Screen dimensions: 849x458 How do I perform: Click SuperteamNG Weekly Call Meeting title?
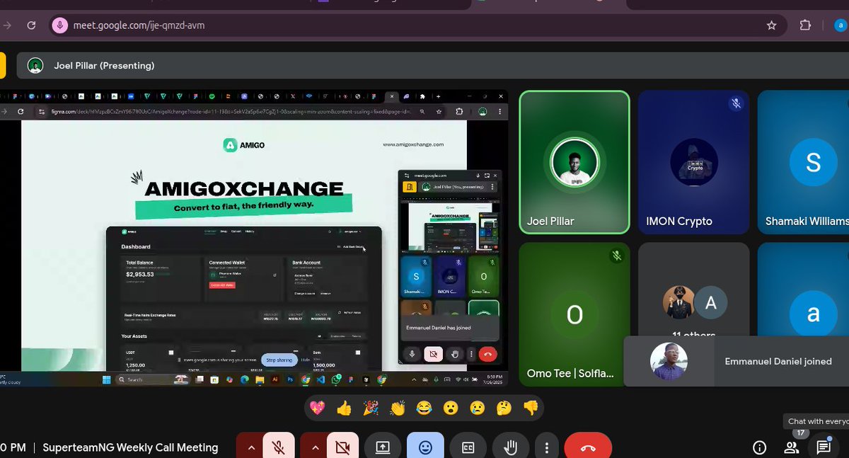point(130,447)
